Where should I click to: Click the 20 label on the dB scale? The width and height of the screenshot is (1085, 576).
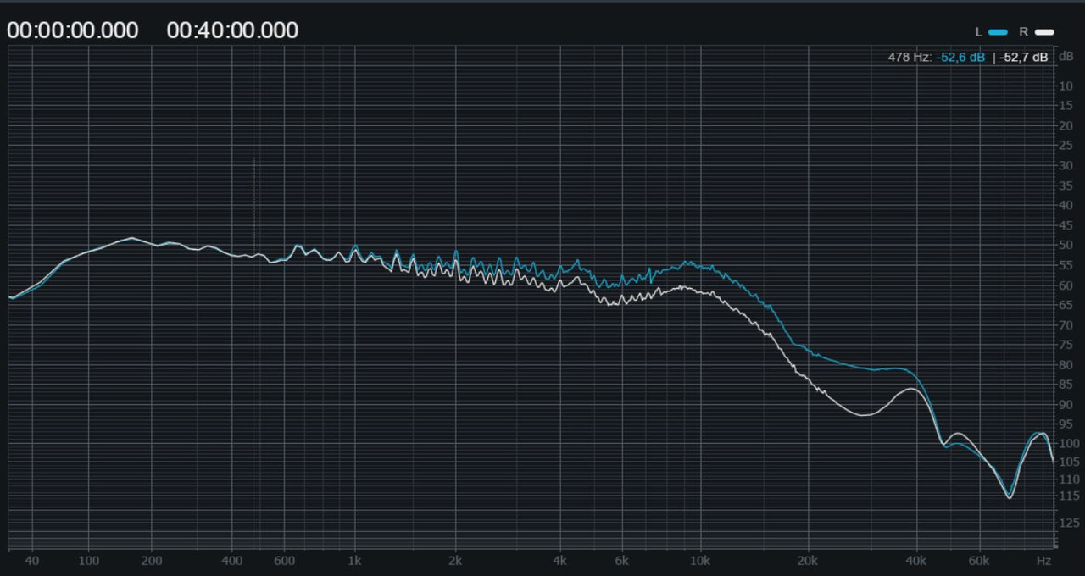[x=1066, y=126]
